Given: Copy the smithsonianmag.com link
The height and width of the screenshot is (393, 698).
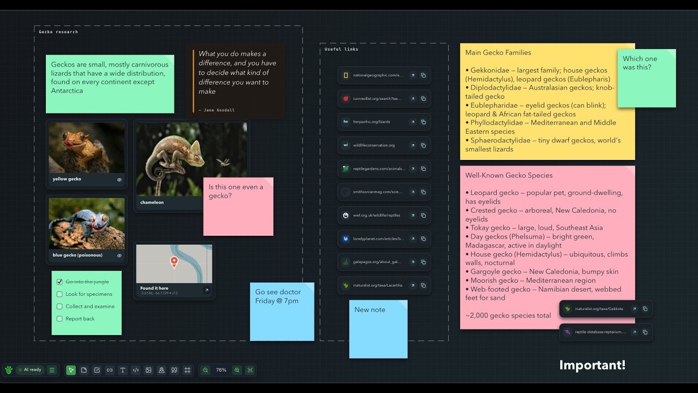Looking at the screenshot, I should click(423, 192).
